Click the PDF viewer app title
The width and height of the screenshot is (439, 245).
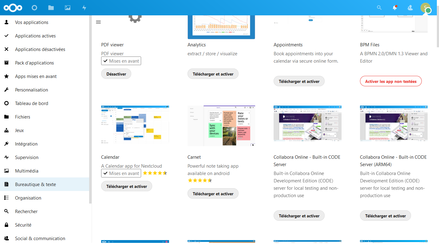click(113, 45)
